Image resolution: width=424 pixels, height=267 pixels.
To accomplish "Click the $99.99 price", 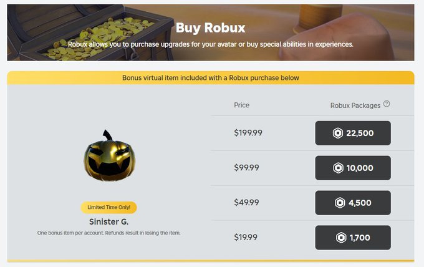I will click(246, 168).
